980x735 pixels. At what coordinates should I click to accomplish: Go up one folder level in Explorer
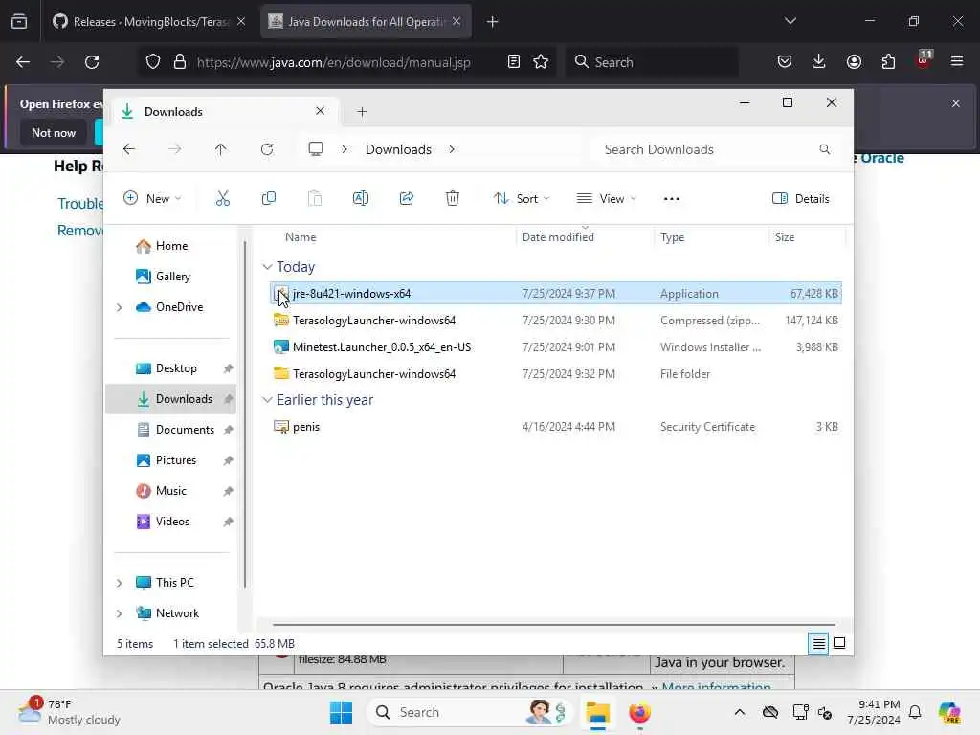[221, 149]
